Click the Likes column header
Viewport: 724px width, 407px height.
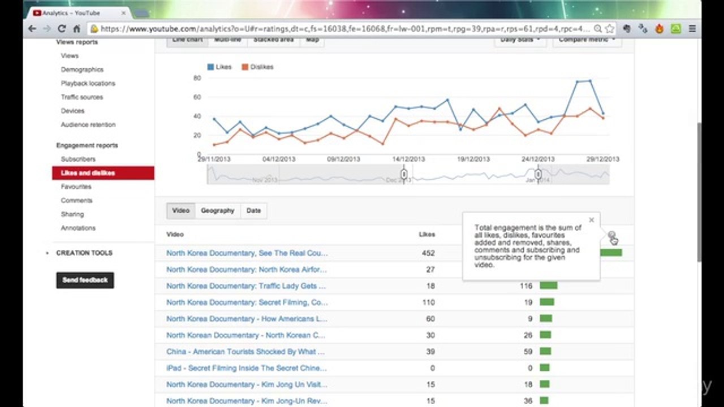click(x=426, y=234)
